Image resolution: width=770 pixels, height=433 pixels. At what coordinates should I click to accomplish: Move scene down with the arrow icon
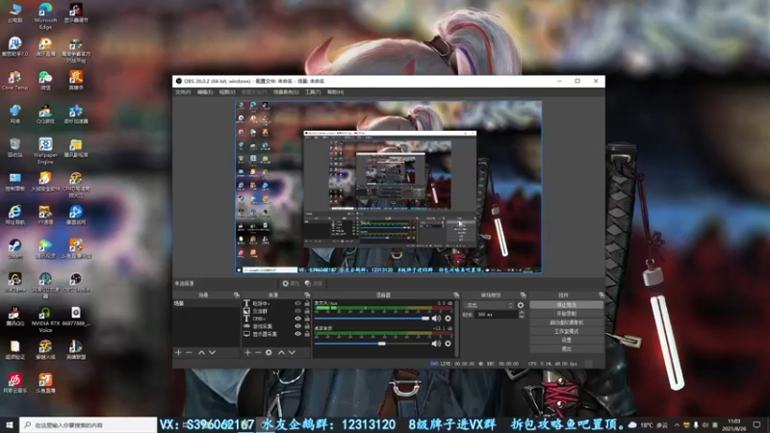[x=212, y=352]
